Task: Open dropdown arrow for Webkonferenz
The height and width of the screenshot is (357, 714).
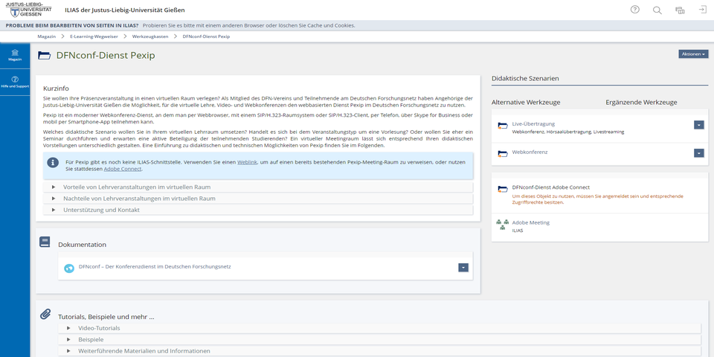Action: 699,153
